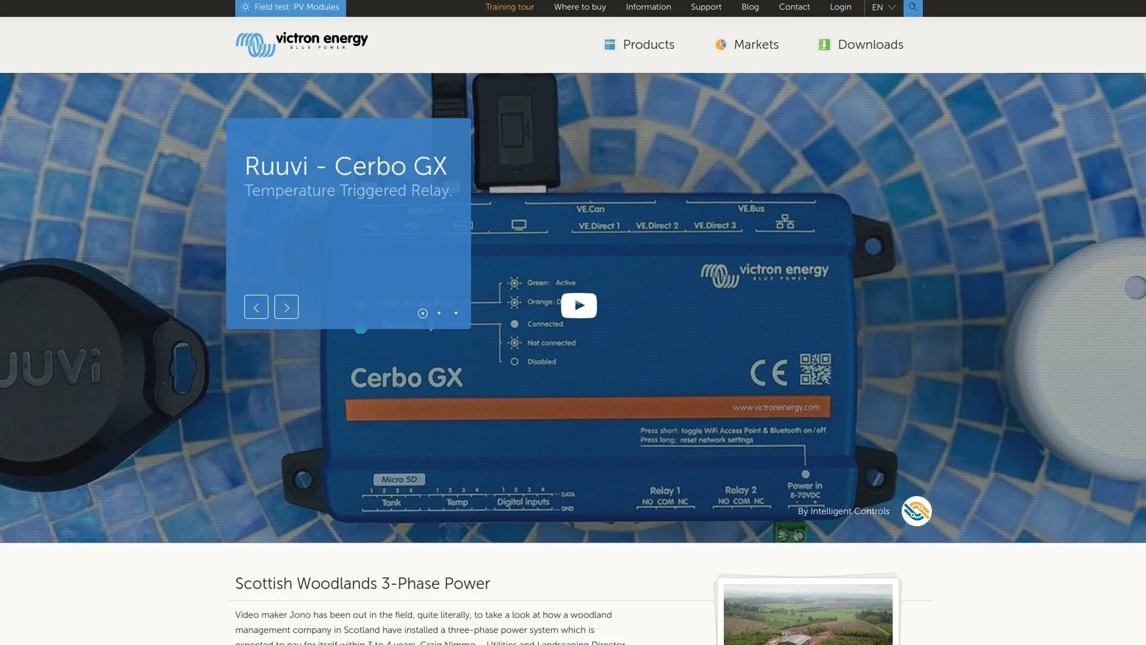Viewport: 1146px width, 645px height.
Task: Open the Where to buy page
Action: 580,7
